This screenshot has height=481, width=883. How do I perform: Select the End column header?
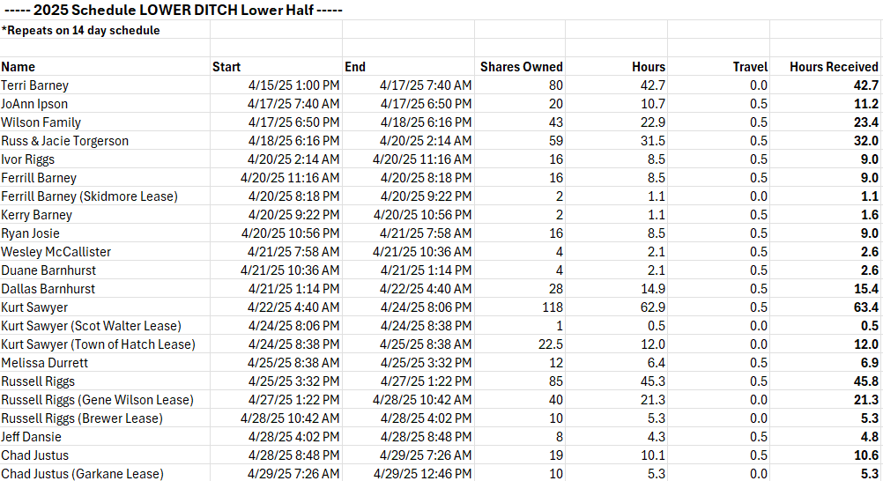408,66
